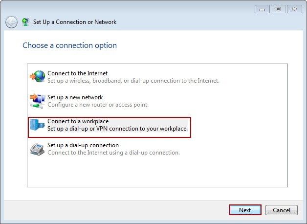Cancel the connection setup wizard
307x224 pixels.
[282, 210]
